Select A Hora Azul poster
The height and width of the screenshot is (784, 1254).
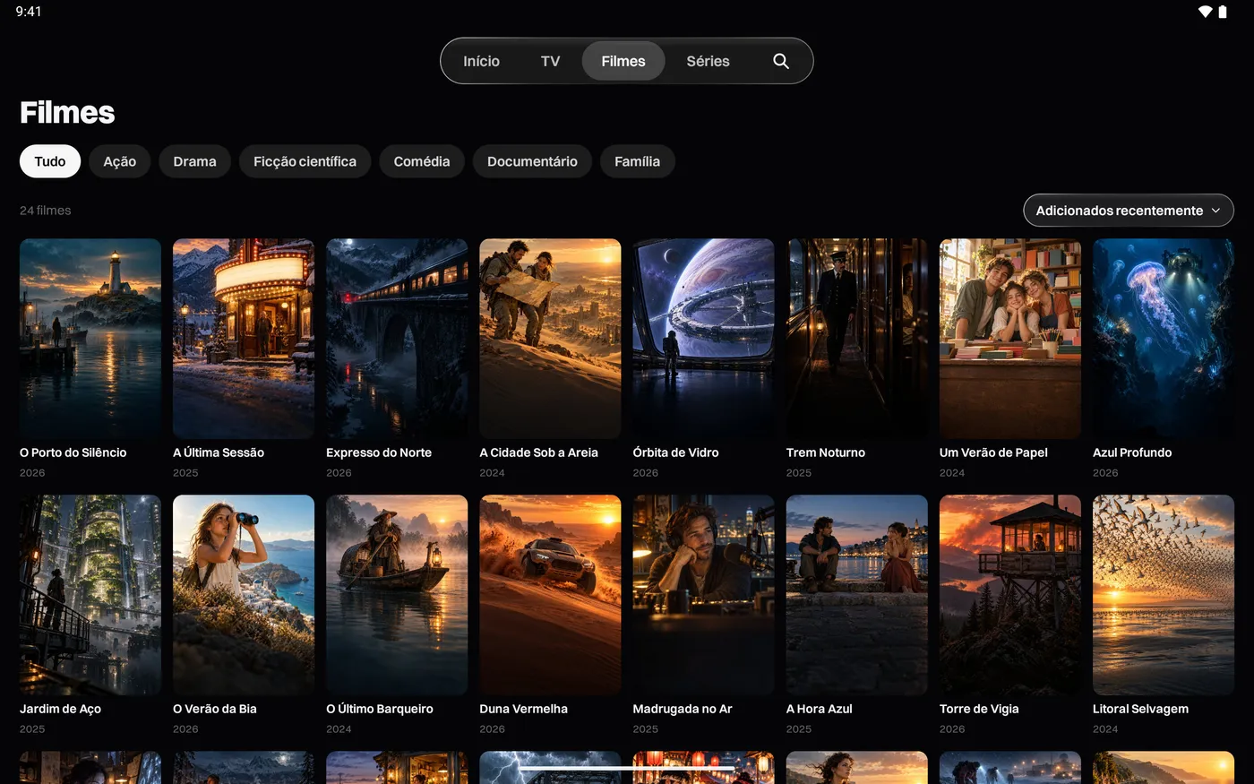pyautogui.click(x=857, y=595)
